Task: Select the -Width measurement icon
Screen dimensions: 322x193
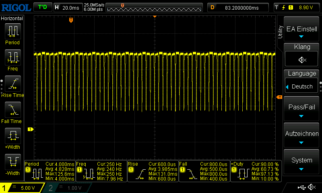Action: pos(12,162)
